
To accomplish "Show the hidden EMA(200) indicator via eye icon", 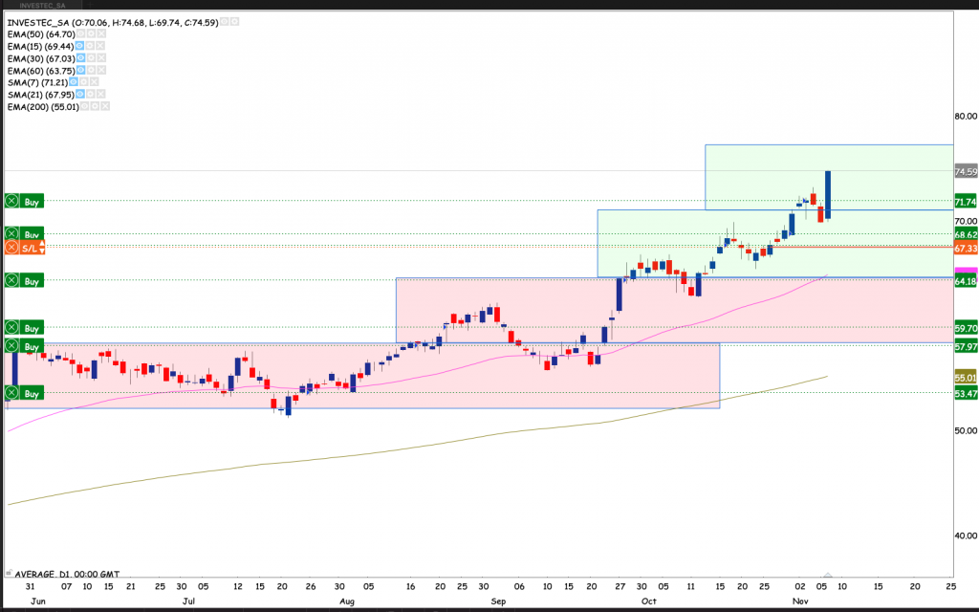I will tap(83, 107).
